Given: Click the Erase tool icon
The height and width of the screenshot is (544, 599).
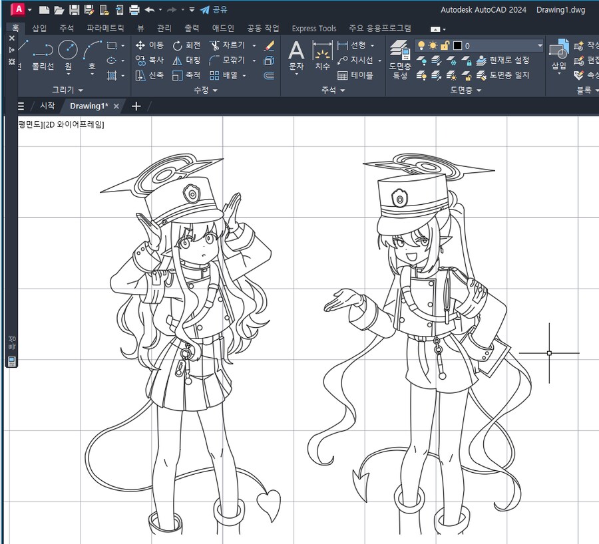Looking at the screenshot, I should [x=269, y=46].
